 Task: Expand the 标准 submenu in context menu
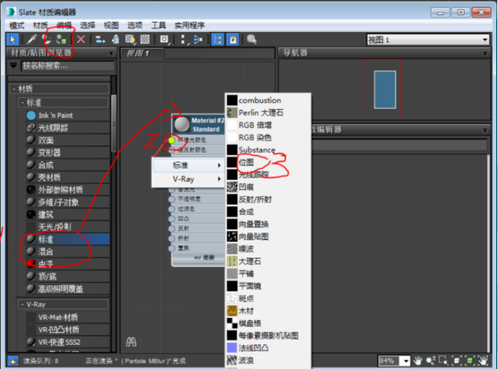coord(188,165)
